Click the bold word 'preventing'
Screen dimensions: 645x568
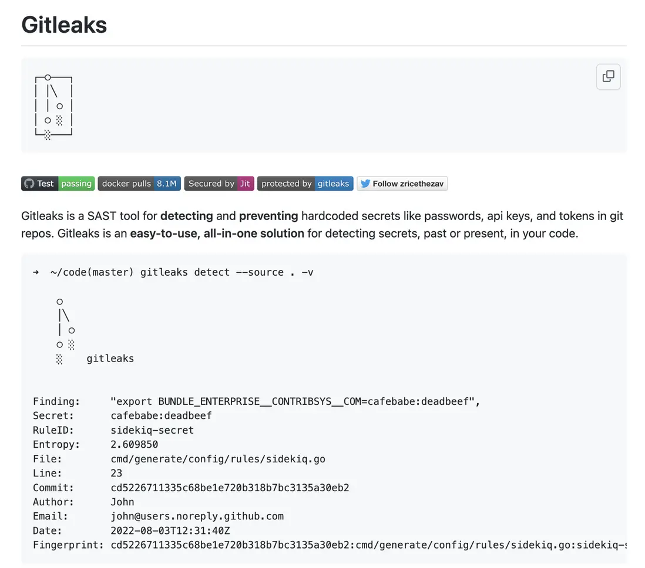(x=268, y=216)
